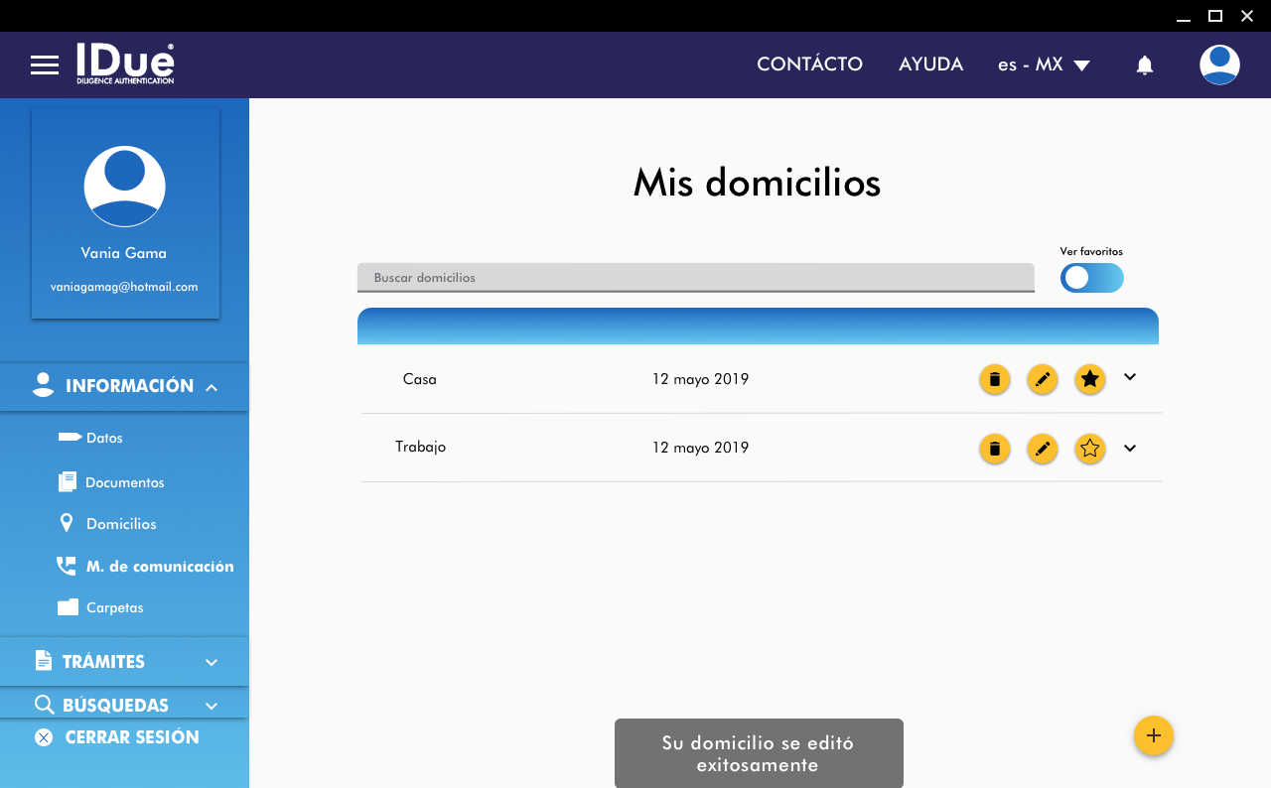Unmark Casa as favorite with star
The width and height of the screenshot is (1271, 788).
point(1089,379)
